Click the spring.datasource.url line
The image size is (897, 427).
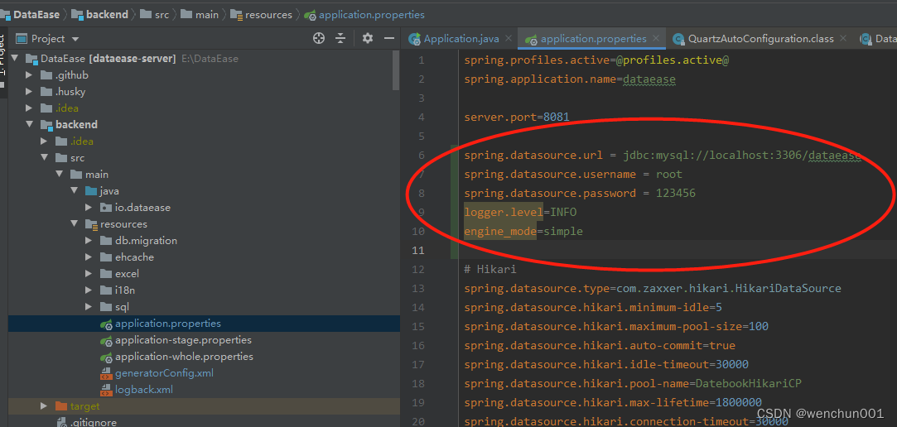[663, 156]
